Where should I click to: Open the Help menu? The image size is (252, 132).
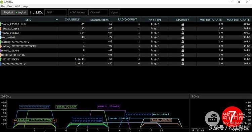[x=25, y=6]
